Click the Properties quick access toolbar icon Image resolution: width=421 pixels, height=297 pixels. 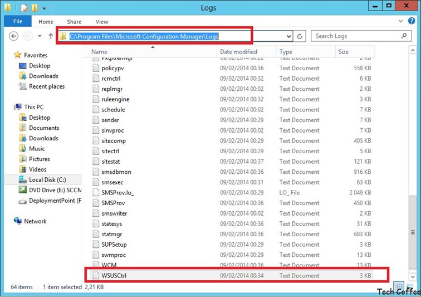tap(24, 8)
